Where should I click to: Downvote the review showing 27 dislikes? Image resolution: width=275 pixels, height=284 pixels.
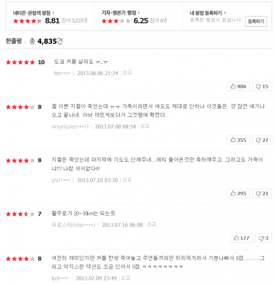coord(262,140)
